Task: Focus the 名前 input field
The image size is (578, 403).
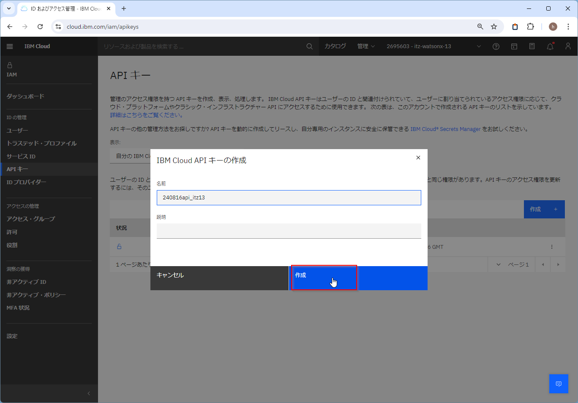Action: (289, 198)
